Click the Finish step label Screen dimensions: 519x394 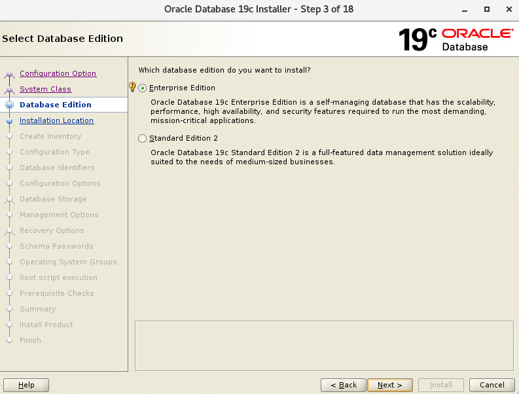click(x=30, y=340)
